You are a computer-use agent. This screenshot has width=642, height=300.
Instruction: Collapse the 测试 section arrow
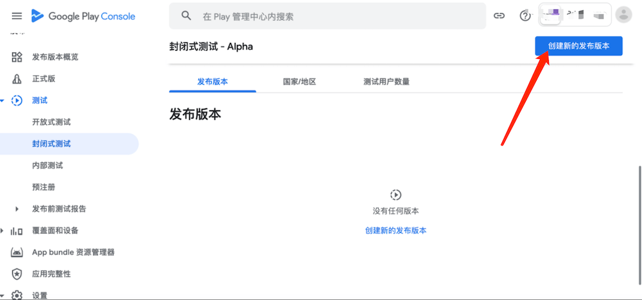[x=3, y=101]
